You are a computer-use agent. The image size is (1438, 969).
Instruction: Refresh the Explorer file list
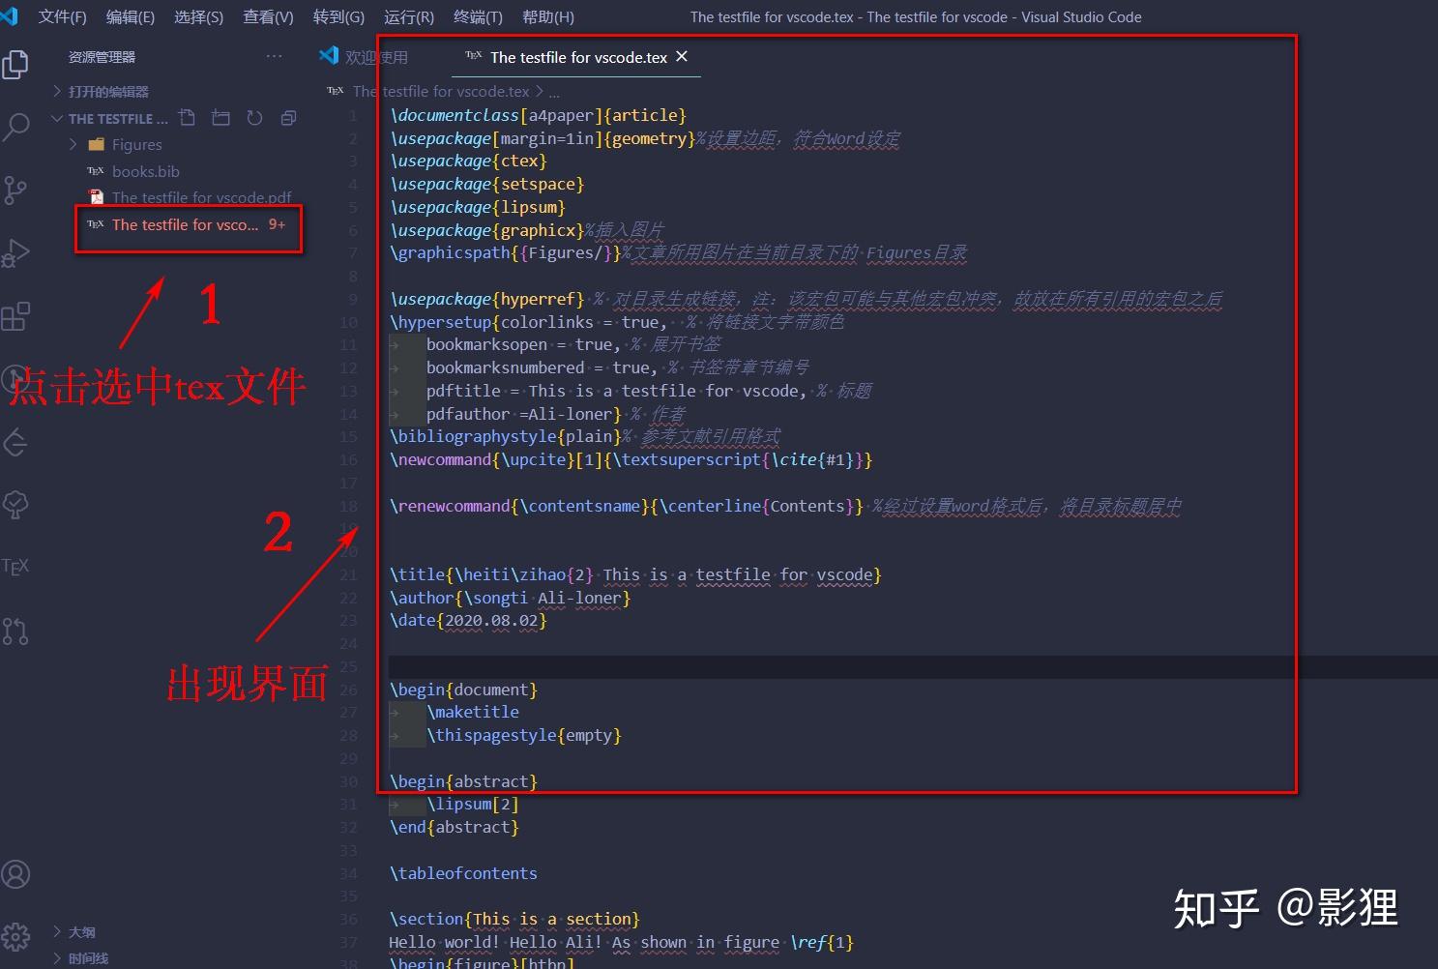[x=254, y=117]
